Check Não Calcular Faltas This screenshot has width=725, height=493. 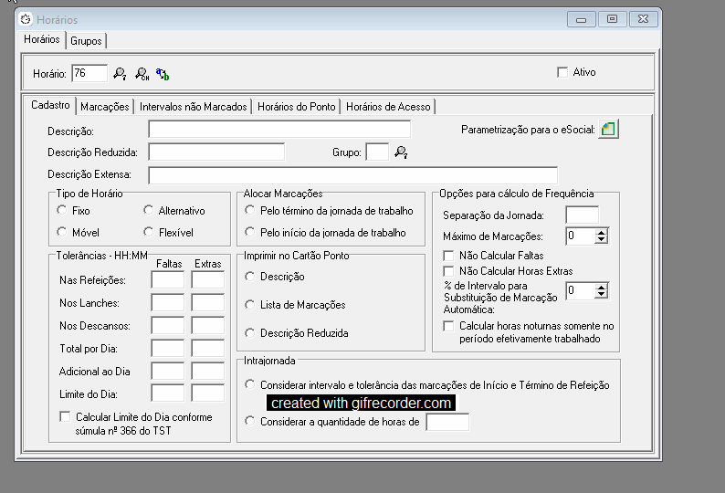448,256
